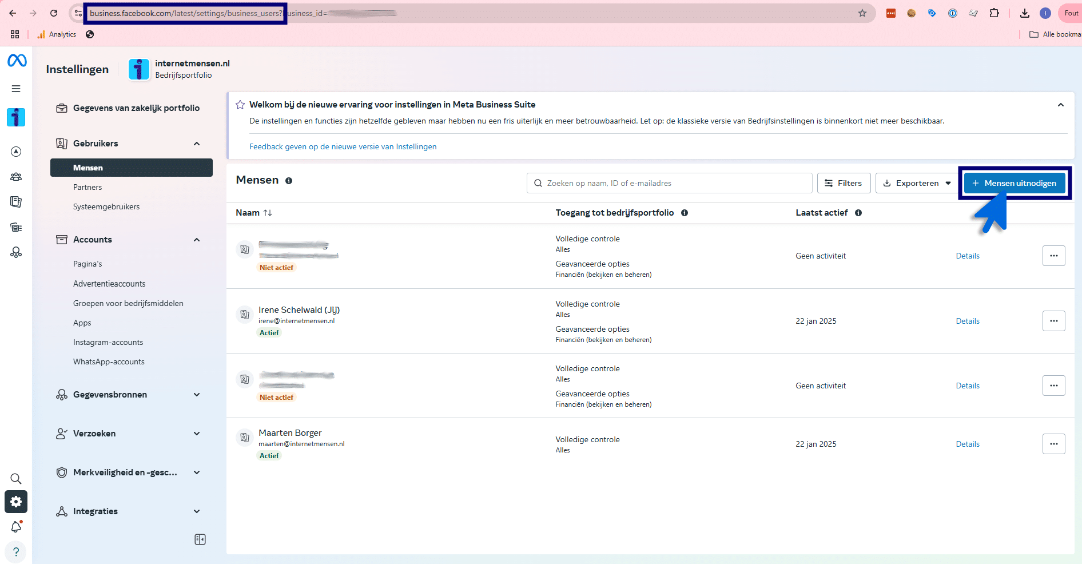Click info icon beside Laatst actief
This screenshot has height=564, width=1082.
858,213
